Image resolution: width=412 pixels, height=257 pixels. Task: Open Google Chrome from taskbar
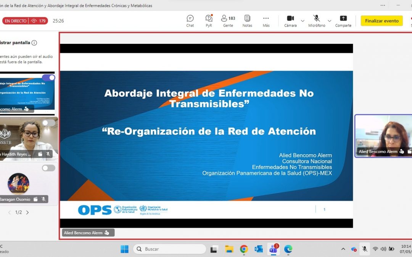coord(244,249)
